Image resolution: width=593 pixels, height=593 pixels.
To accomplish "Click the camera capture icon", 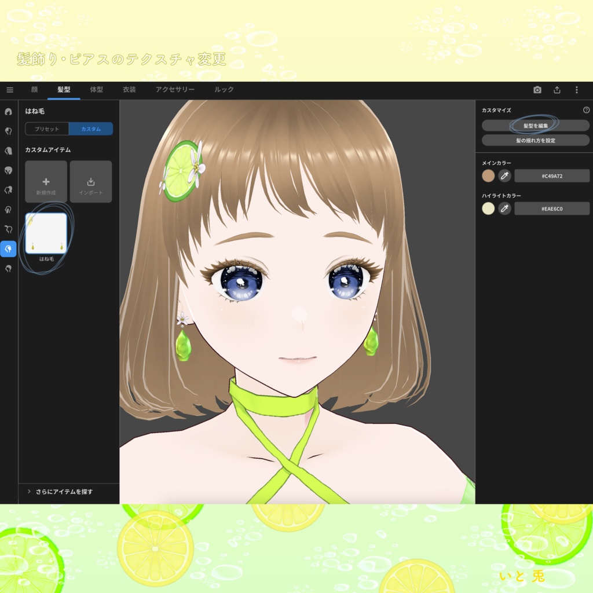I will point(537,90).
